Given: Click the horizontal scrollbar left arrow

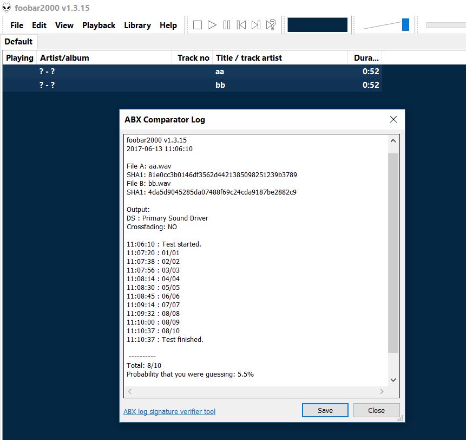Looking at the screenshot, I should (129, 392).
